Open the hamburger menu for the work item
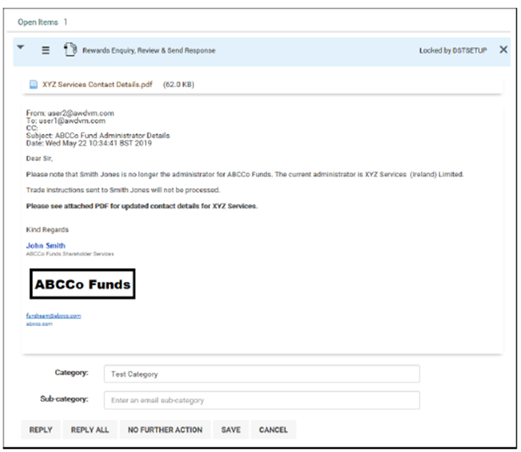This screenshot has height=452, width=521. coord(46,50)
